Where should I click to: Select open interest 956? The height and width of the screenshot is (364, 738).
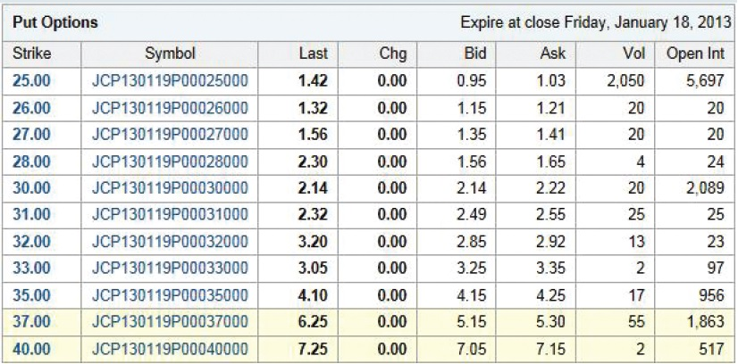(711, 295)
